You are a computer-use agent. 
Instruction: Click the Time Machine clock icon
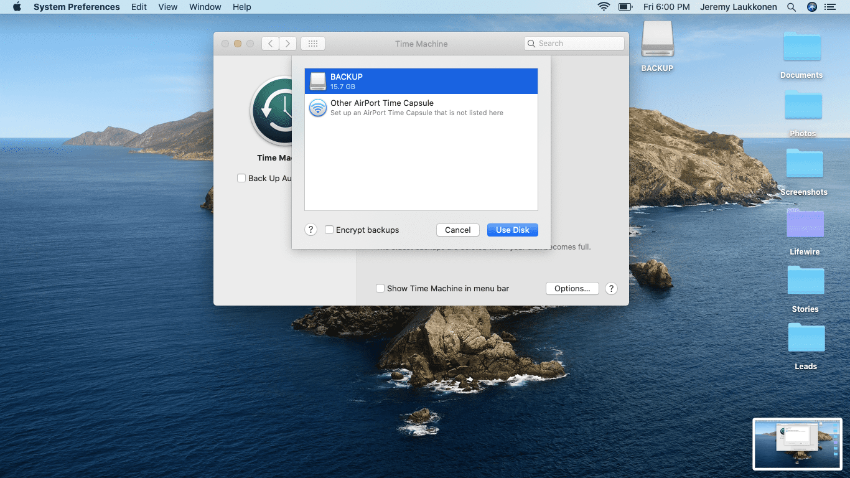click(271, 111)
